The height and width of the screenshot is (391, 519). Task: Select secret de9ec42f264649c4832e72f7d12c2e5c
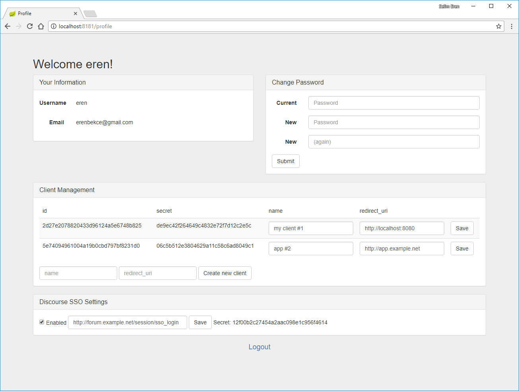click(x=204, y=225)
